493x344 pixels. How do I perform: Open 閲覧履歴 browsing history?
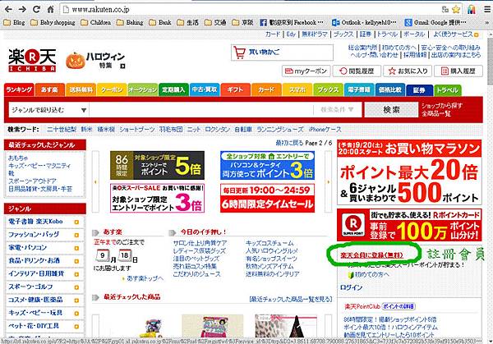point(357,71)
